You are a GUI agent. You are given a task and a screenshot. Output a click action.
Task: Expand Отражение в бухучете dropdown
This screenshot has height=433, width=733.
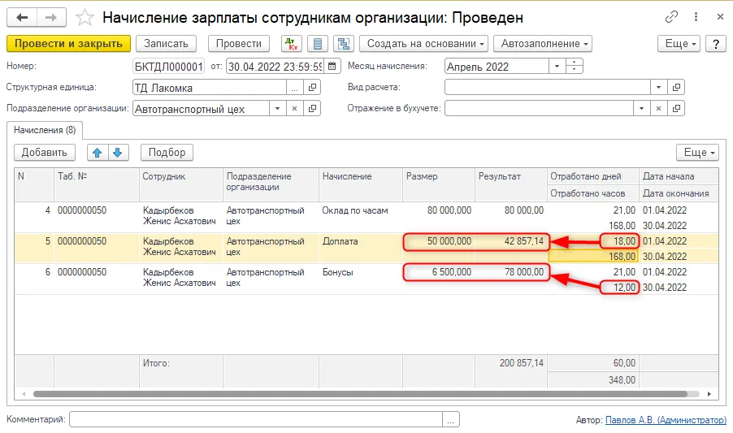click(641, 108)
